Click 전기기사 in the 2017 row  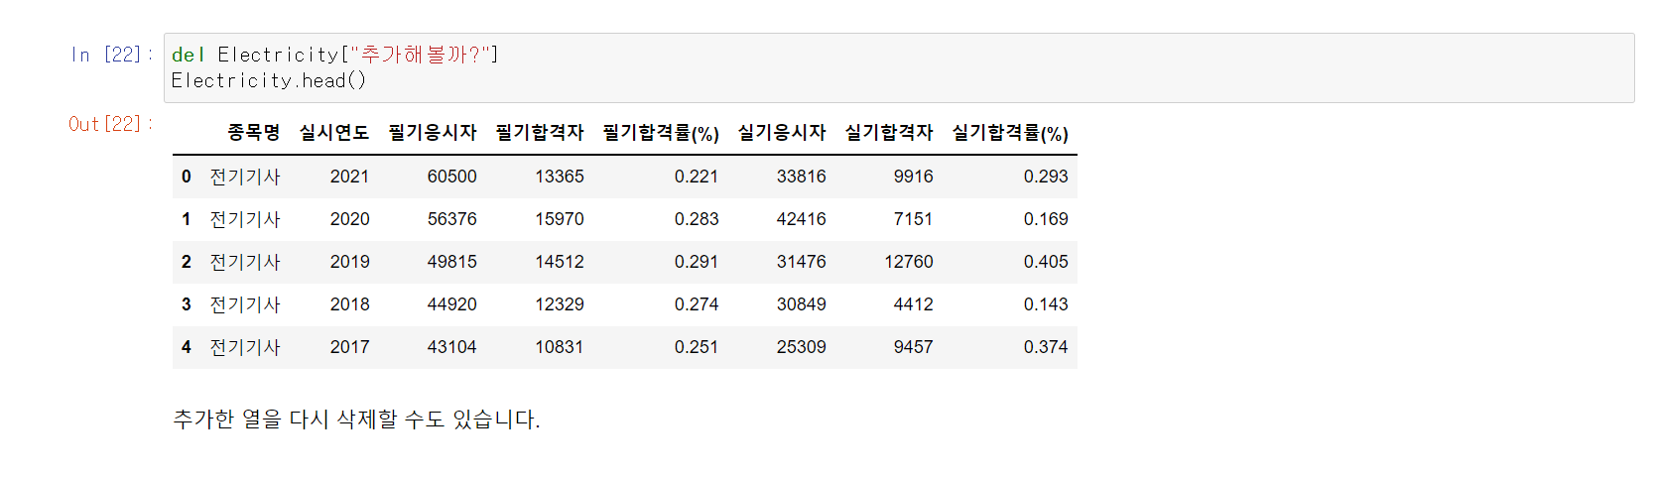click(x=245, y=347)
